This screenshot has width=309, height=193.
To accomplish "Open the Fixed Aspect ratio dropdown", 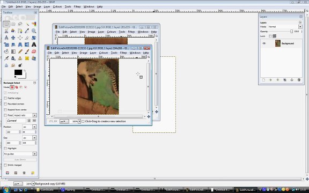I will pos(34,115).
